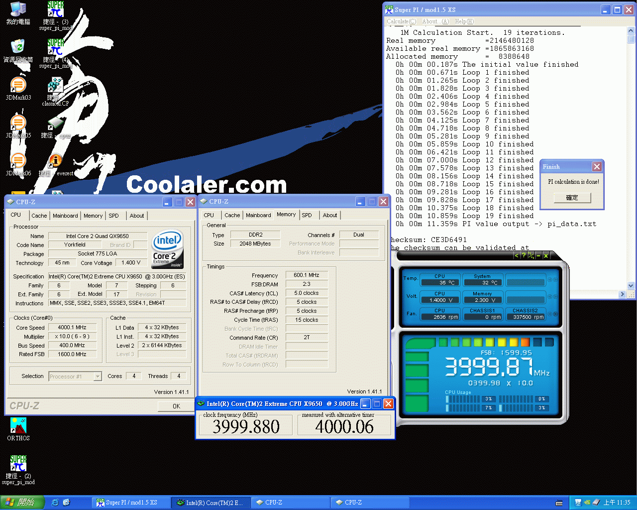Close the hardware monitoring gadget with green X

(546, 255)
